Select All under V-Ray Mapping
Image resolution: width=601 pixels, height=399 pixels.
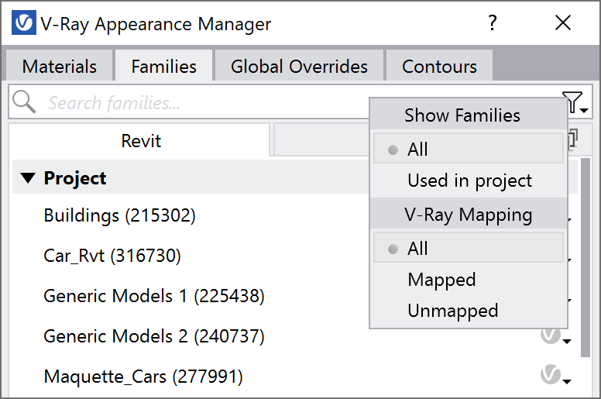[469, 248]
